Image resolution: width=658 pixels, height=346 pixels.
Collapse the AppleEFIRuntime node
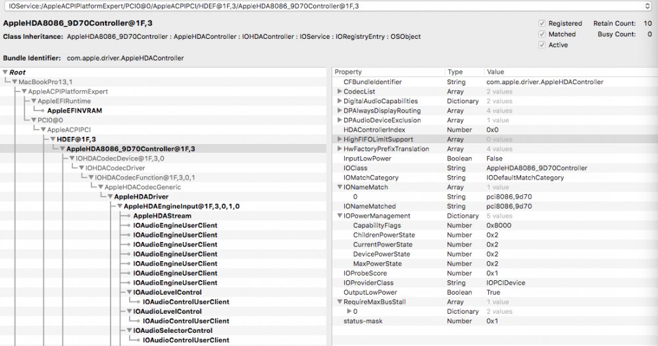tap(34, 101)
